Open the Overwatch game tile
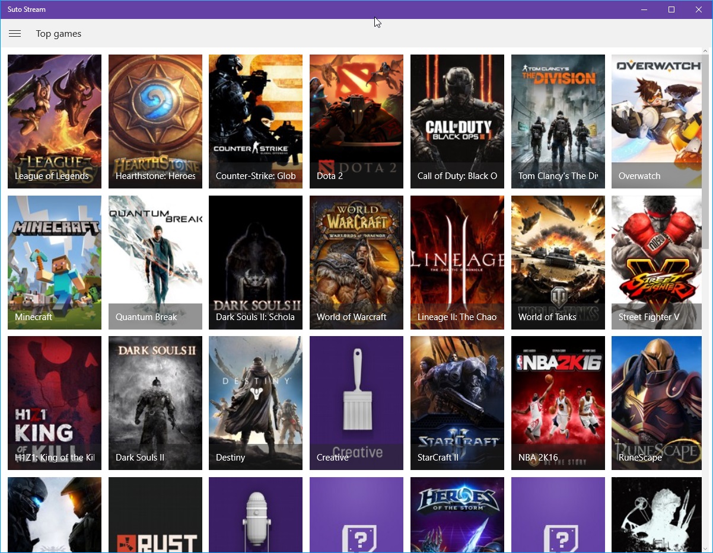 656,121
